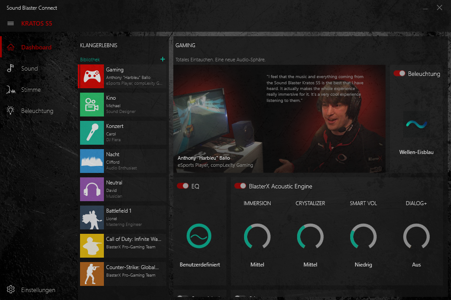The height and width of the screenshot is (300, 451).
Task: Click the Mittel value under CRYSTALIZER
Action: point(310,264)
